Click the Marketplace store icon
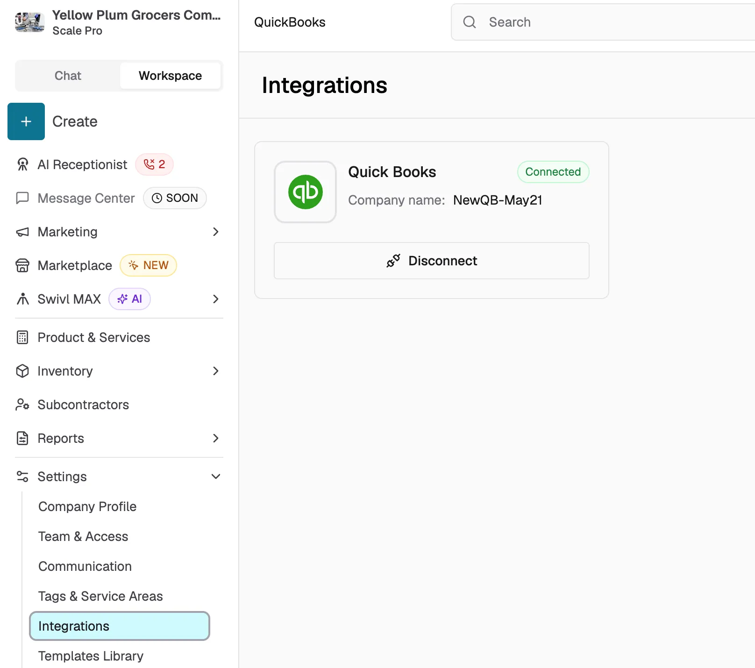Image resolution: width=755 pixels, height=668 pixels. [22, 265]
